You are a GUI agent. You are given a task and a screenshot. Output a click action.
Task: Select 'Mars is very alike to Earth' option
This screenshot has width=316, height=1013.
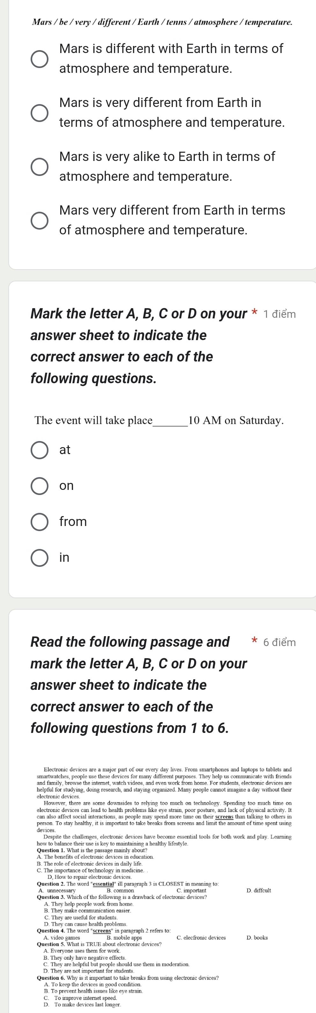point(40,167)
